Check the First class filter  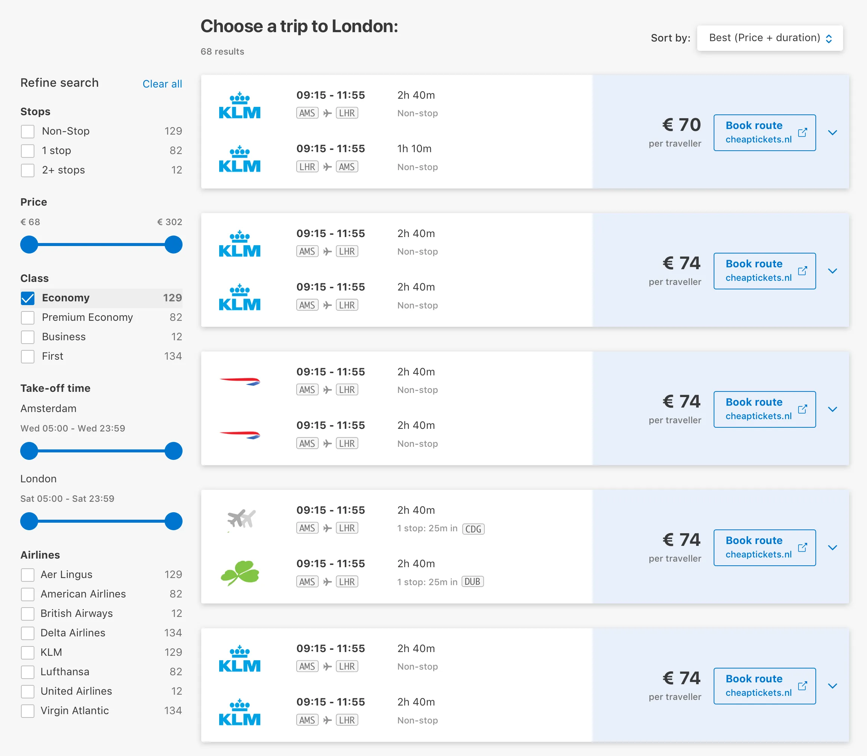28,356
